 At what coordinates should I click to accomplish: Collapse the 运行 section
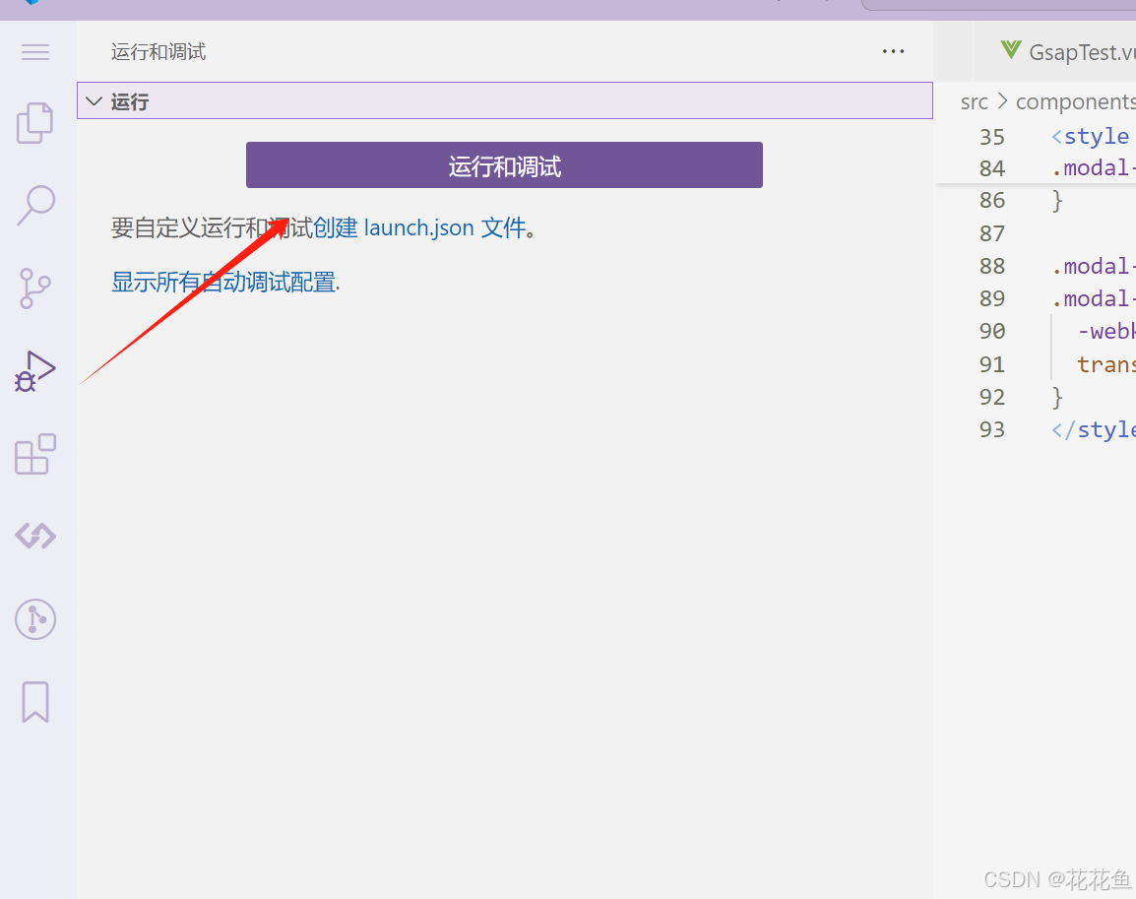504,100
